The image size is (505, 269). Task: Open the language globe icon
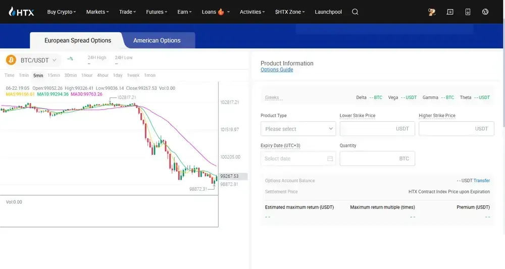pos(485,12)
